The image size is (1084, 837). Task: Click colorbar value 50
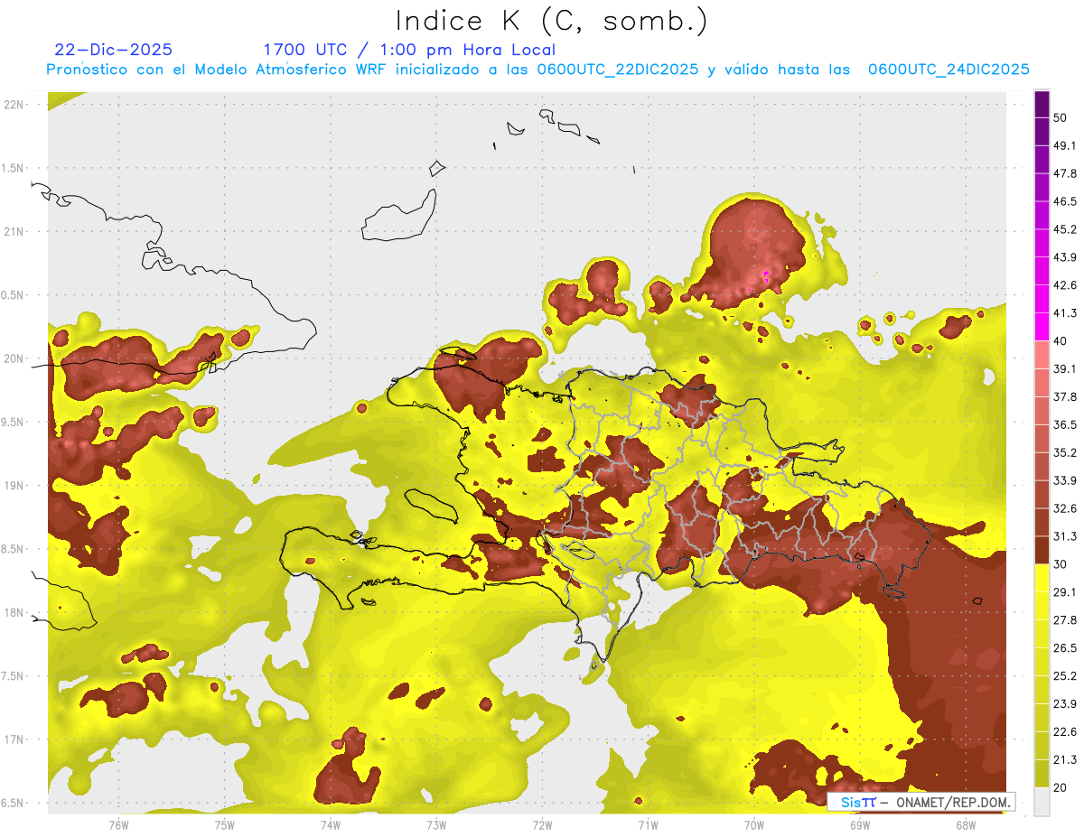[1061, 117]
